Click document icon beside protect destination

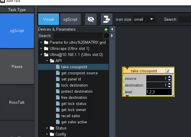pos(58,91)
